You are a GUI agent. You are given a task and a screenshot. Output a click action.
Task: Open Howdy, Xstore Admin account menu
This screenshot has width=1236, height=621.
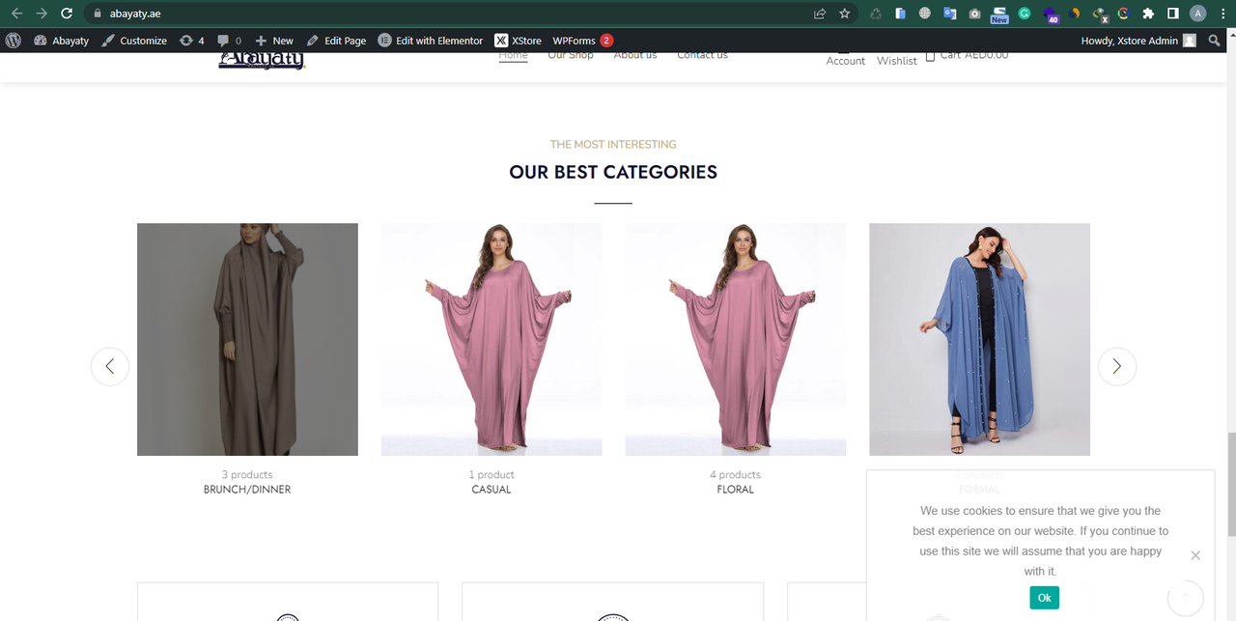coord(1138,41)
